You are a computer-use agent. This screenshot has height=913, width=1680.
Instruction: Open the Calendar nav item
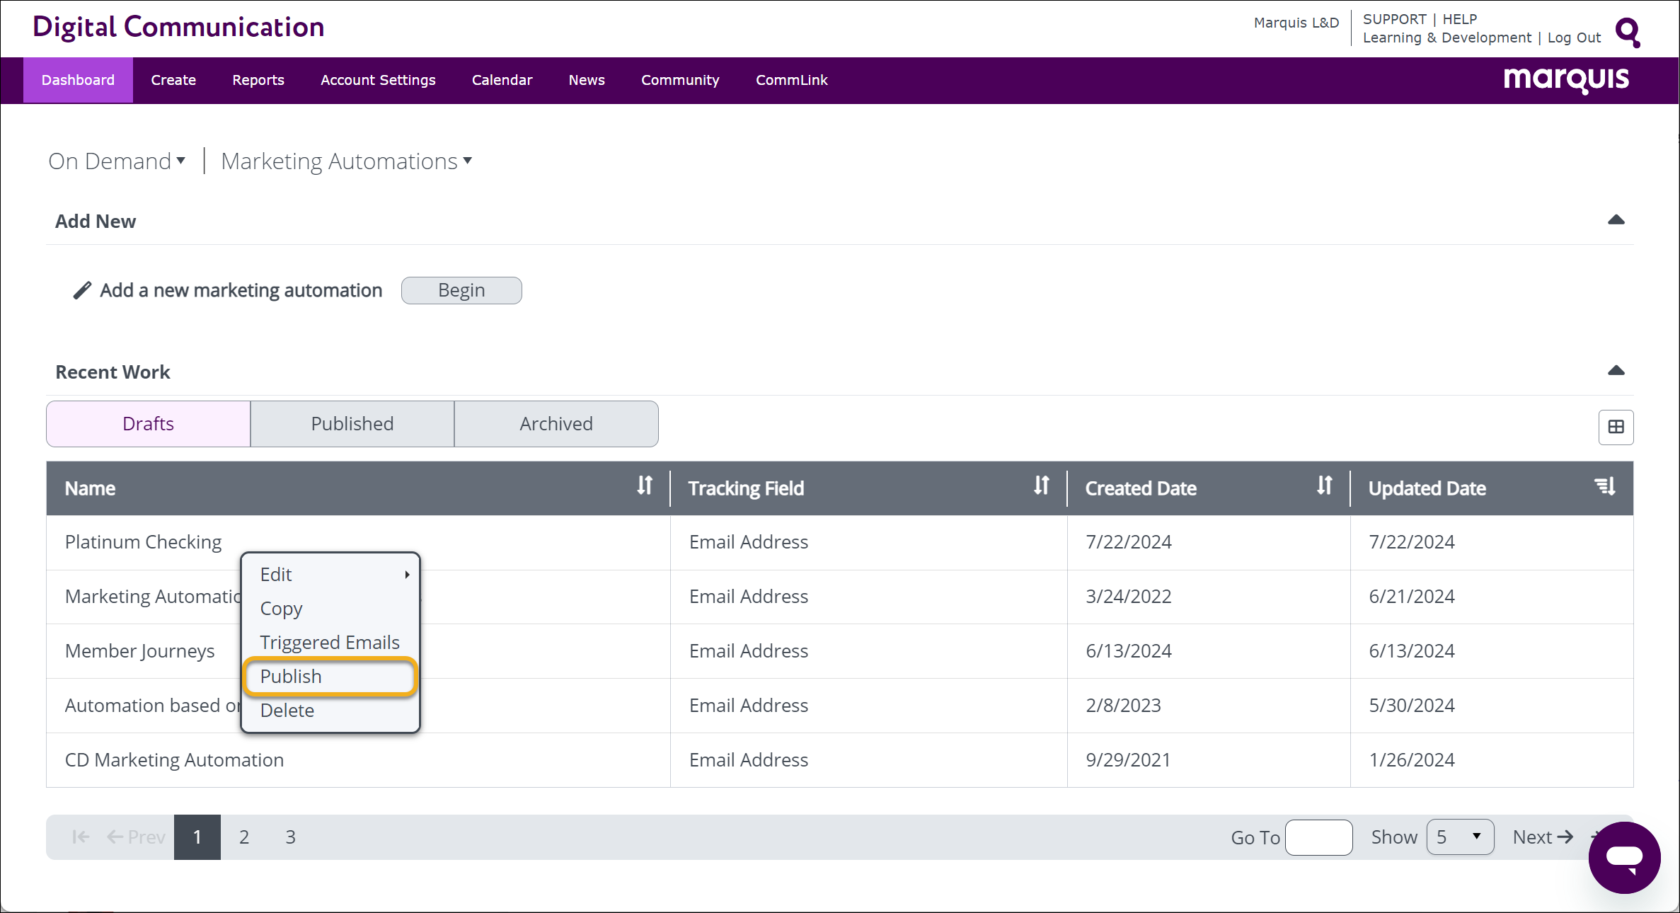[x=502, y=80]
